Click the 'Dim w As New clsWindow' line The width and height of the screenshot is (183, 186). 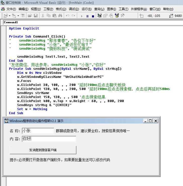coord(39,73)
